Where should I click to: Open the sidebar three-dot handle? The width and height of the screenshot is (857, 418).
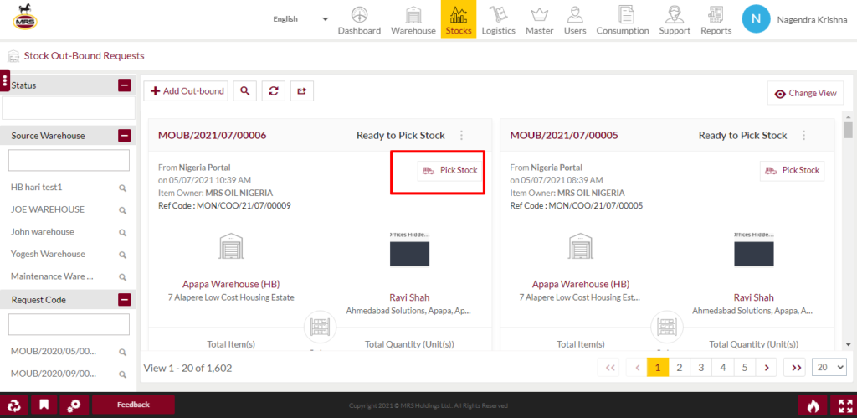5,80
